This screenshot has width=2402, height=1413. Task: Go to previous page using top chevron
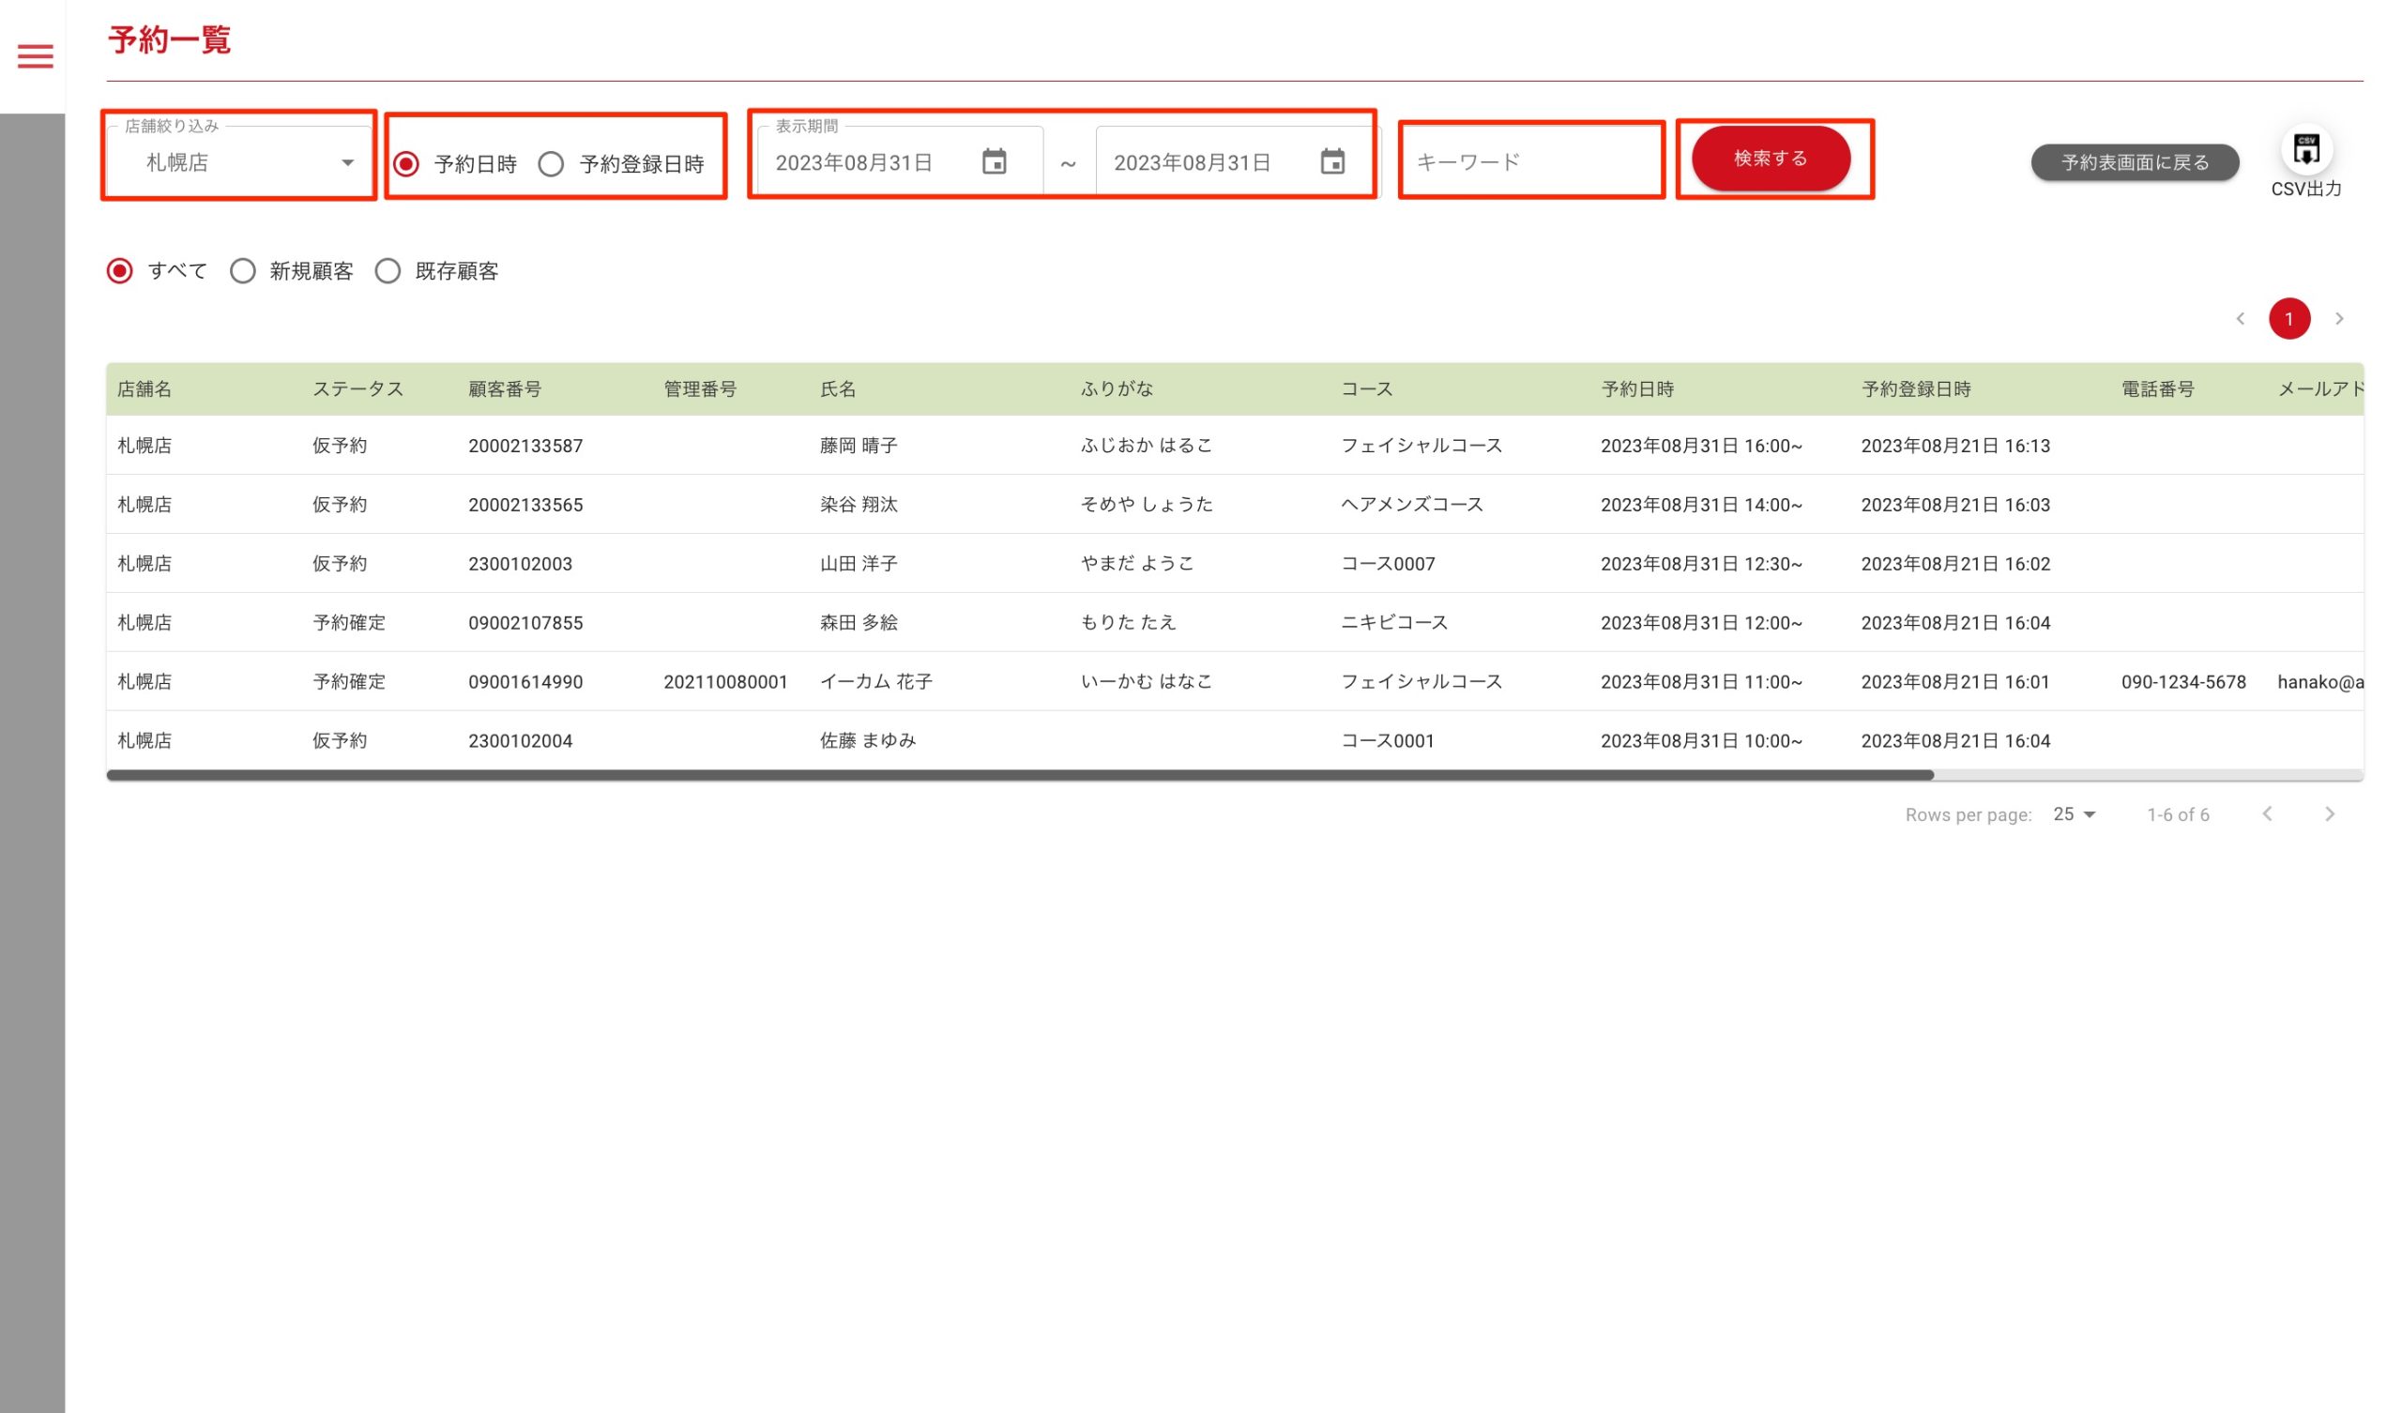pos(2240,318)
